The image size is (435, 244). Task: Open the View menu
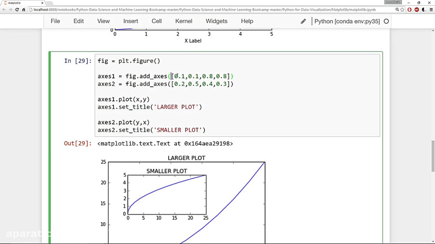point(103,21)
